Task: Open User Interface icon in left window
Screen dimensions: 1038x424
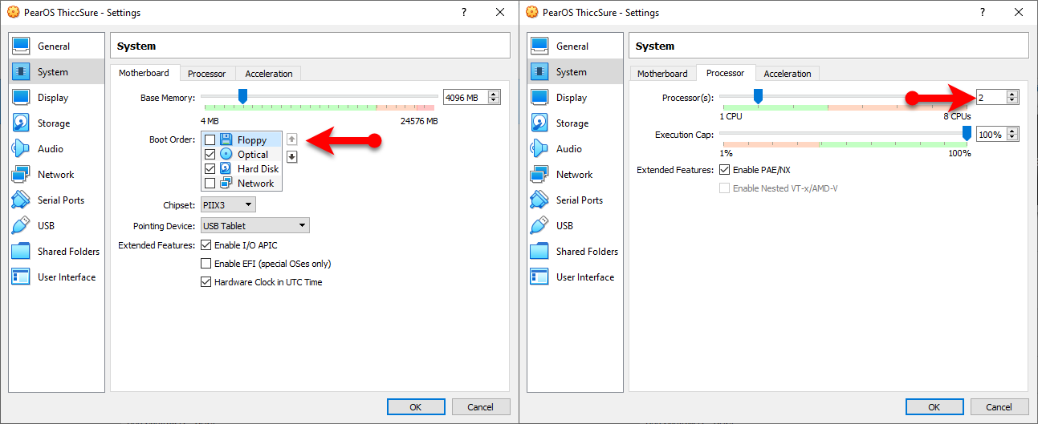Action: click(21, 277)
